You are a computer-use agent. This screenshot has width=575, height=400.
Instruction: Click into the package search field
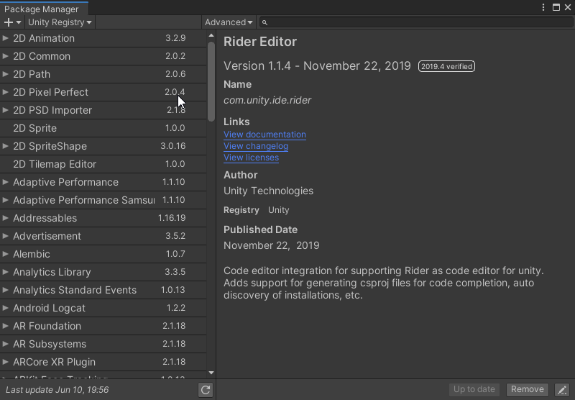tap(417, 22)
